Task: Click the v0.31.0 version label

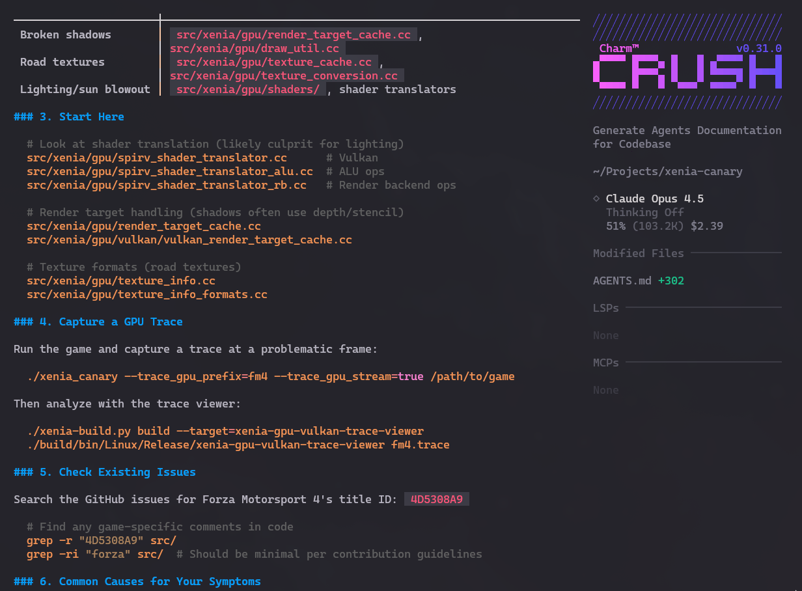Action: click(758, 48)
